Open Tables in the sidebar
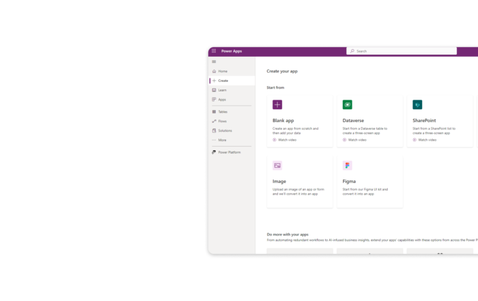This screenshot has height=301, width=478. [x=232, y=112]
